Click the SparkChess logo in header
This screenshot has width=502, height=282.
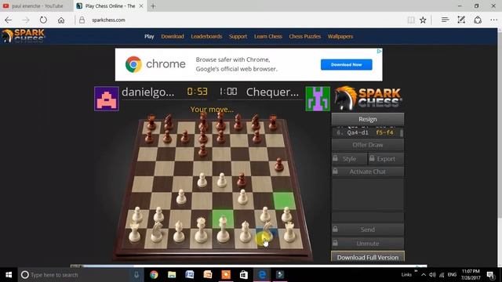[23, 36]
